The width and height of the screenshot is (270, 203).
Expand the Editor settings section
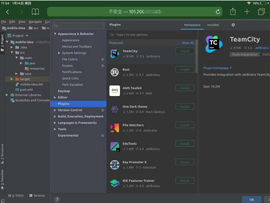coord(55,97)
